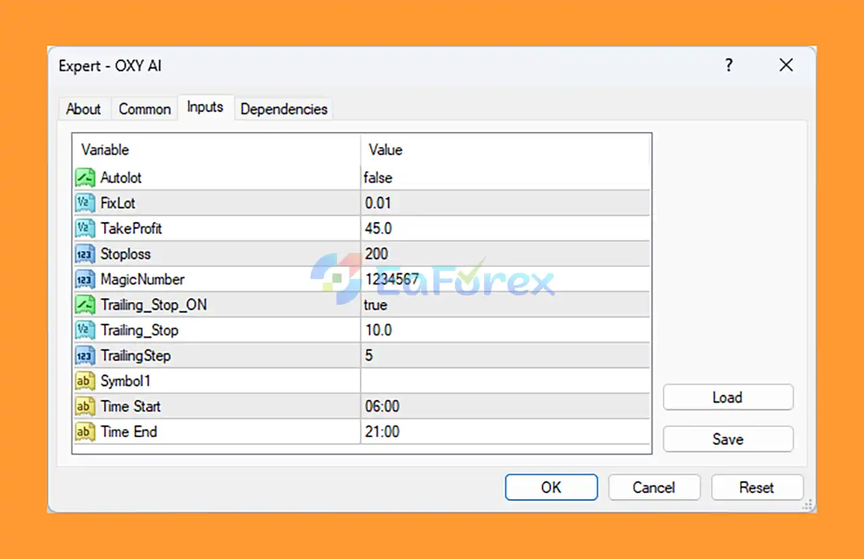The width and height of the screenshot is (864, 559).
Task: Click the Save button
Action: tap(728, 440)
